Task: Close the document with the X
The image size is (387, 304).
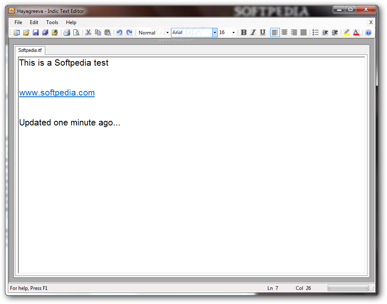Action: pyautogui.click(x=371, y=22)
